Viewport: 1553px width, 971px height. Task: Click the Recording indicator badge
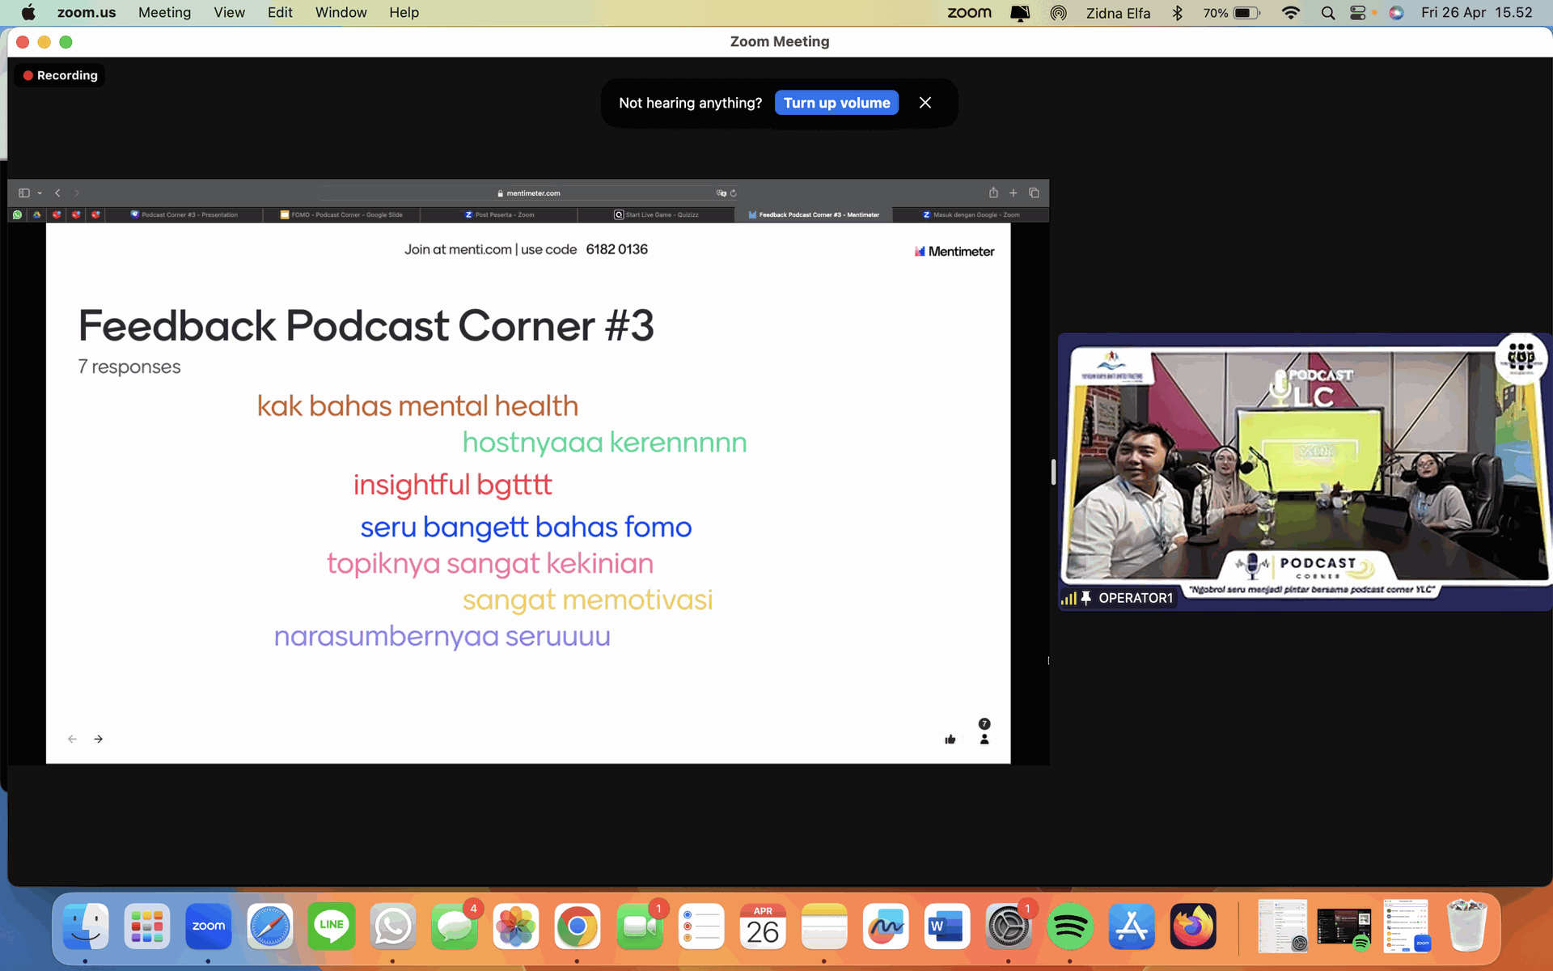(60, 75)
